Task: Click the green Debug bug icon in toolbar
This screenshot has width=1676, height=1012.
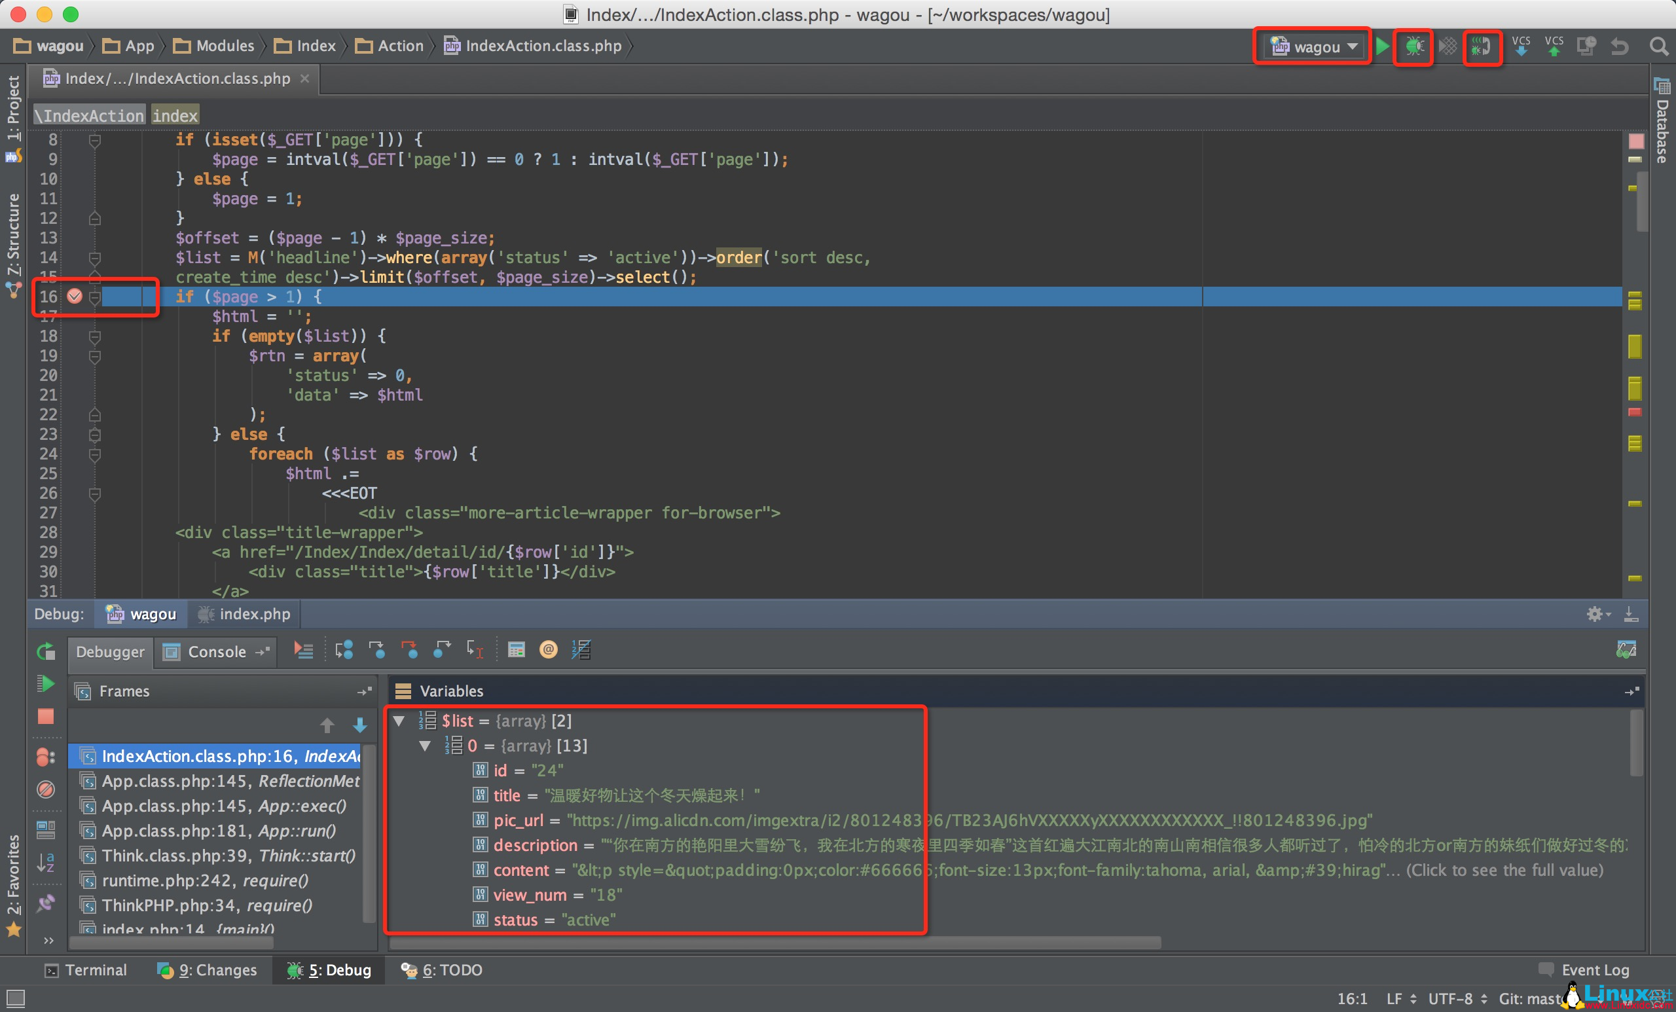Action: 1414,46
